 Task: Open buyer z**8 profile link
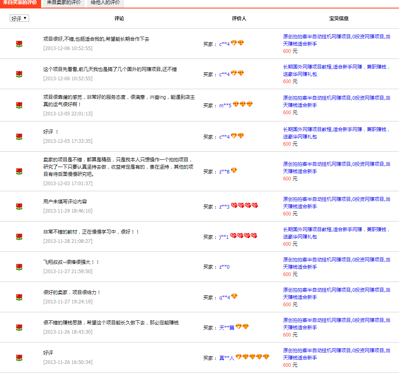(x=224, y=171)
